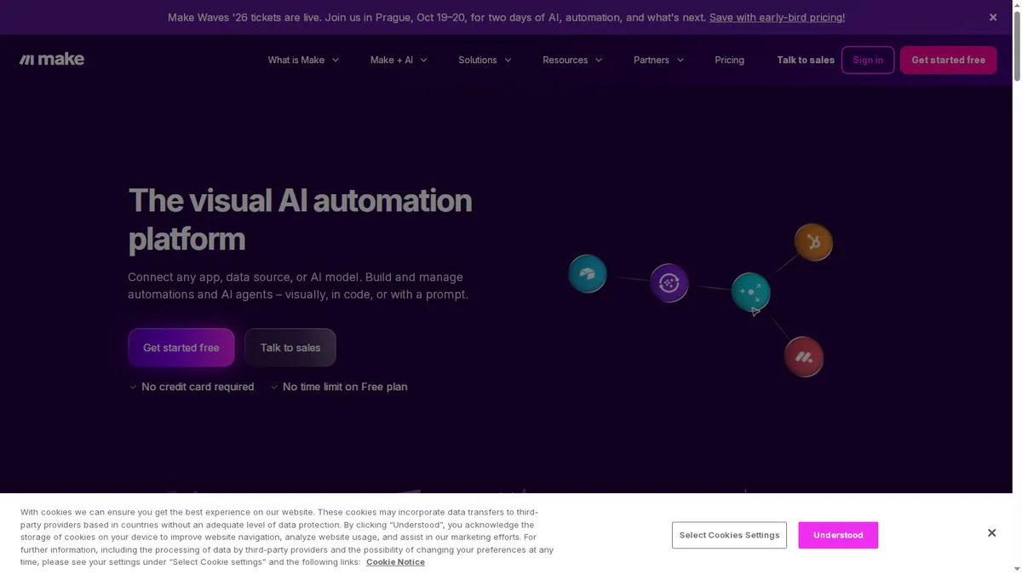Screen dimensions: 1022x575
Task: Open Save with early-bird pricing link
Action: [777, 17]
